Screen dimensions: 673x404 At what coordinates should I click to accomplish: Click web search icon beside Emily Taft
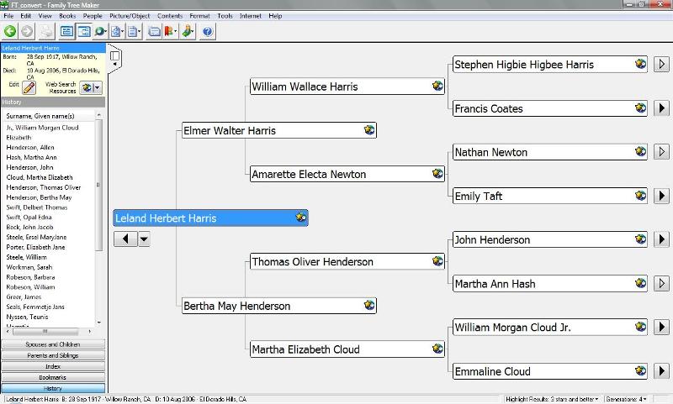click(640, 196)
